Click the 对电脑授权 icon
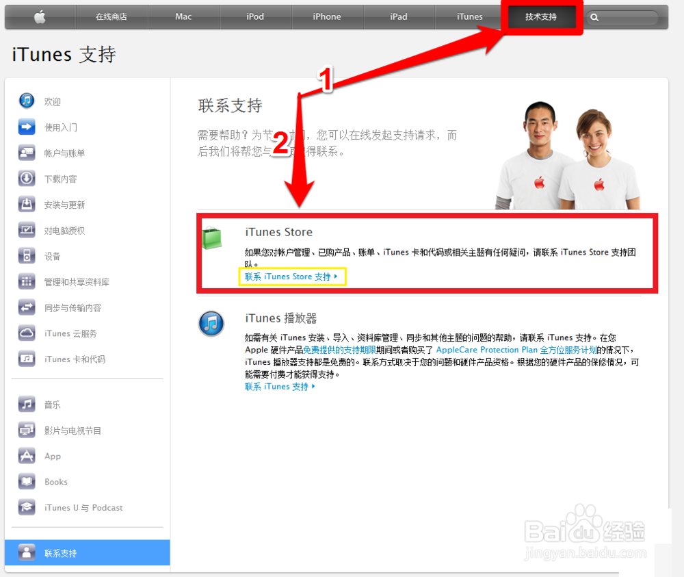 tap(27, 230)
